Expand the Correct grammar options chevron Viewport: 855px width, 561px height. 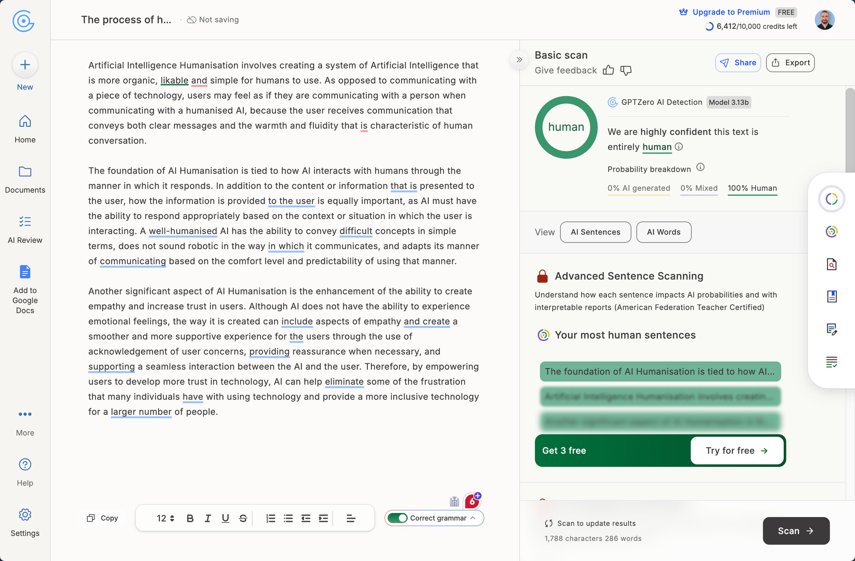[x=473, y=518]
